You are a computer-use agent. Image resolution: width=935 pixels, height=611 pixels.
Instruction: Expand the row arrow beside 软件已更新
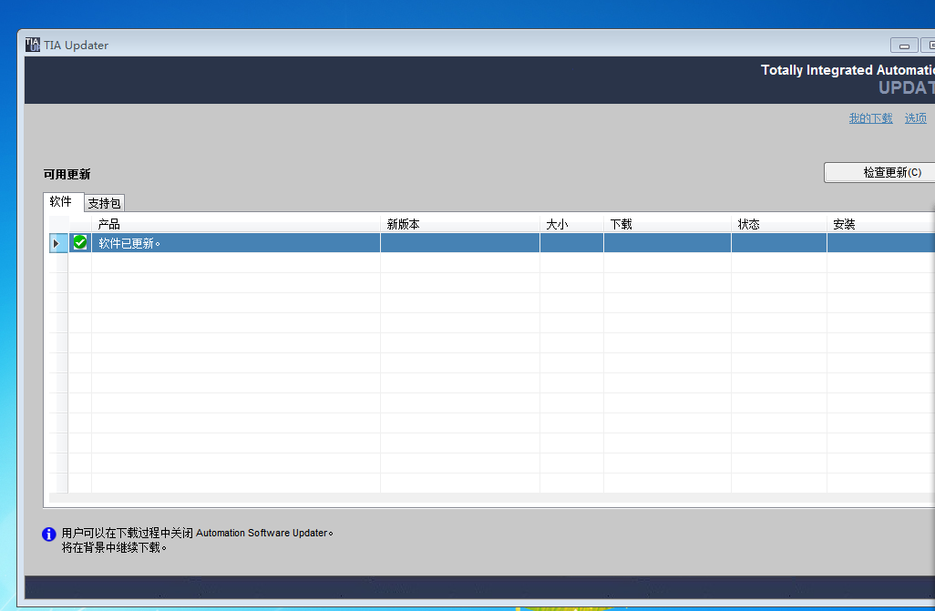(x=57, y=243)
